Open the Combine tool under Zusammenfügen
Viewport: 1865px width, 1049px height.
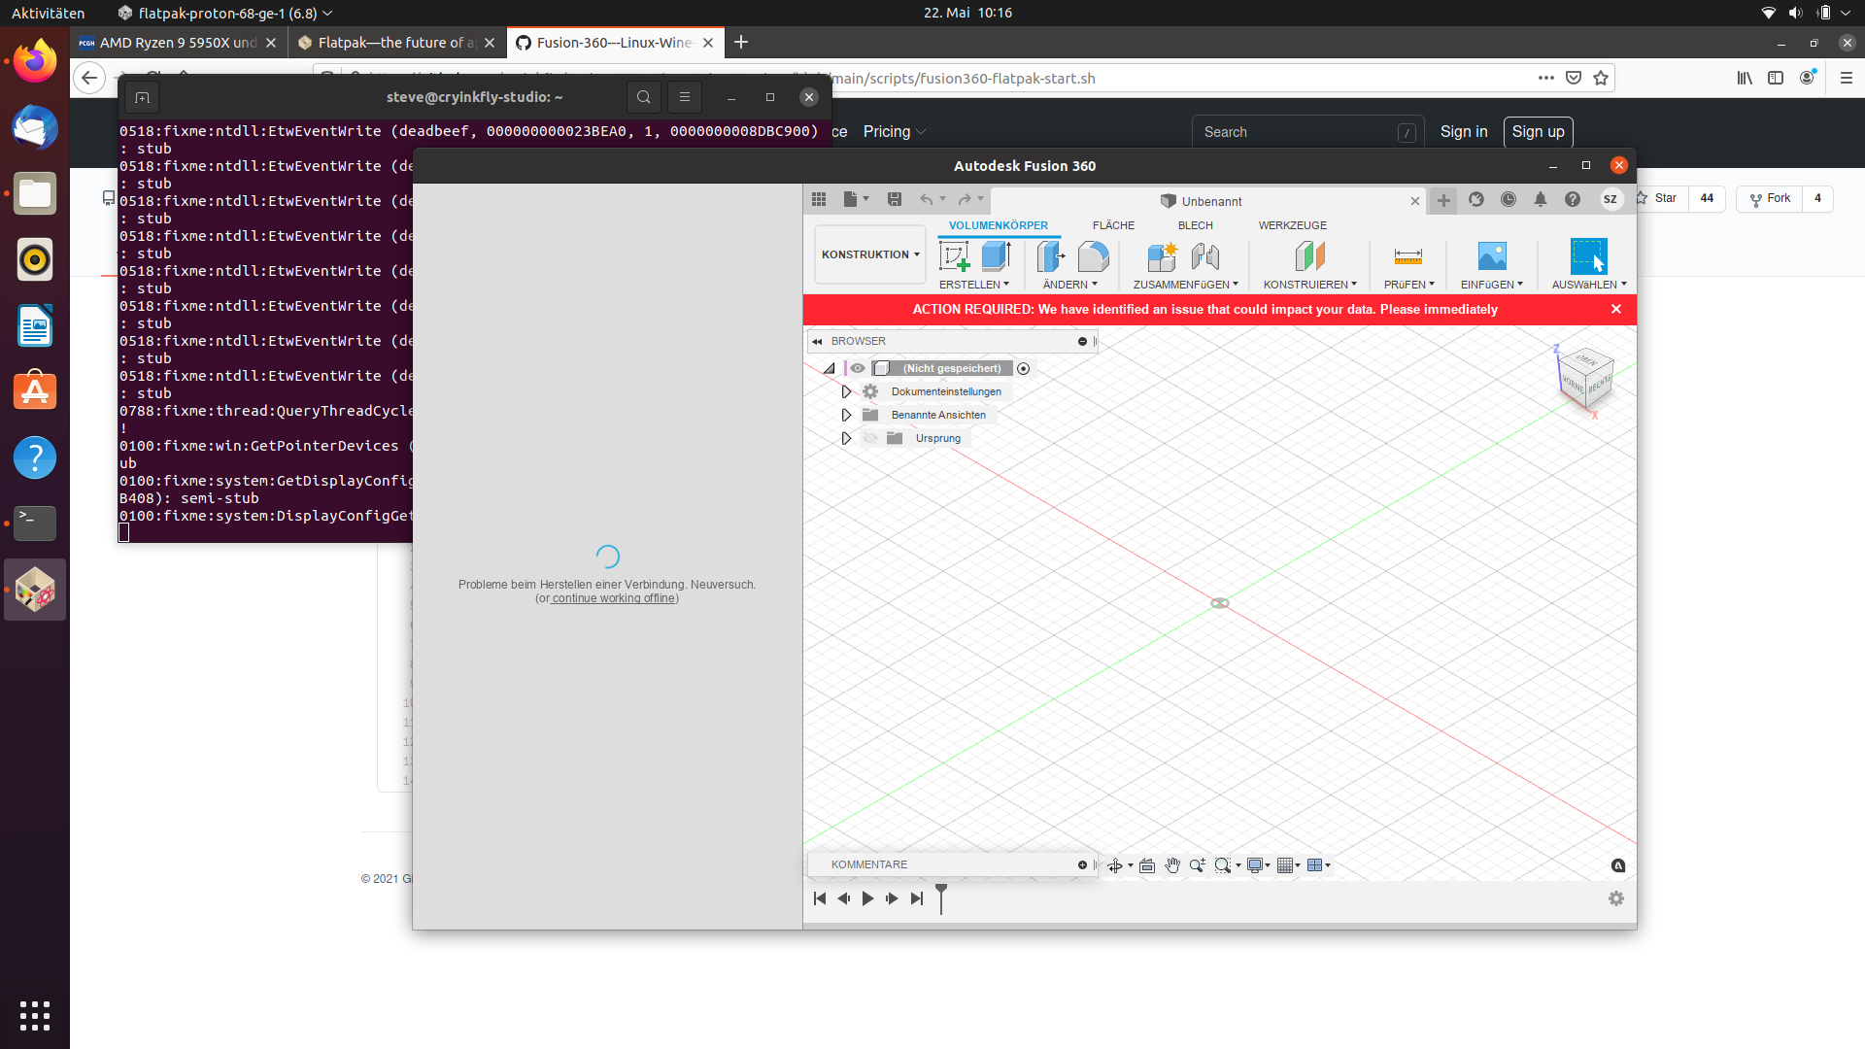pyautogui.click(x=1162, y=256)
